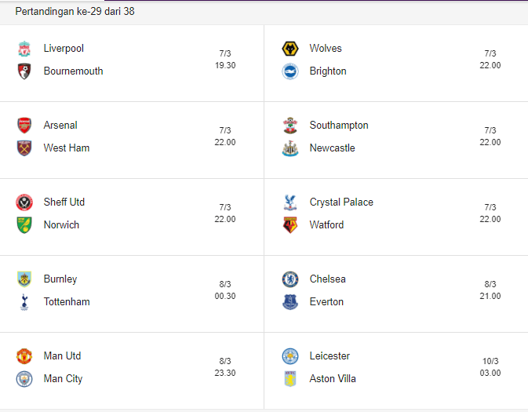Click the 00.30 Burnley match time
Image resolution: width=528 pixels, height=412 pixels.
coord(225,297)
